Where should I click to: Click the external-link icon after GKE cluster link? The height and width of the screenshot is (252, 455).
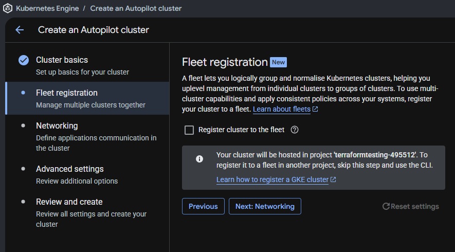(x=333, y=179)
